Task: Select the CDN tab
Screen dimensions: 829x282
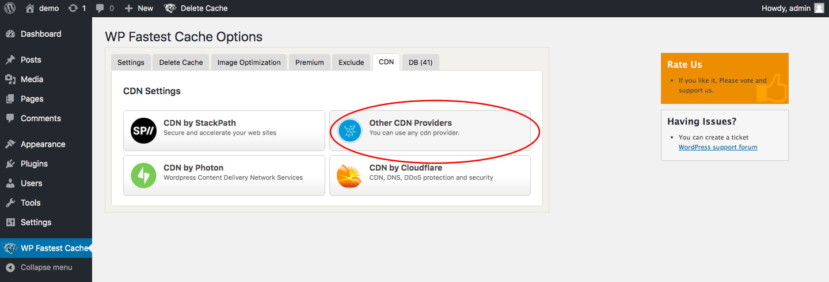Action: pyautogui.click(x=386, y=62)
